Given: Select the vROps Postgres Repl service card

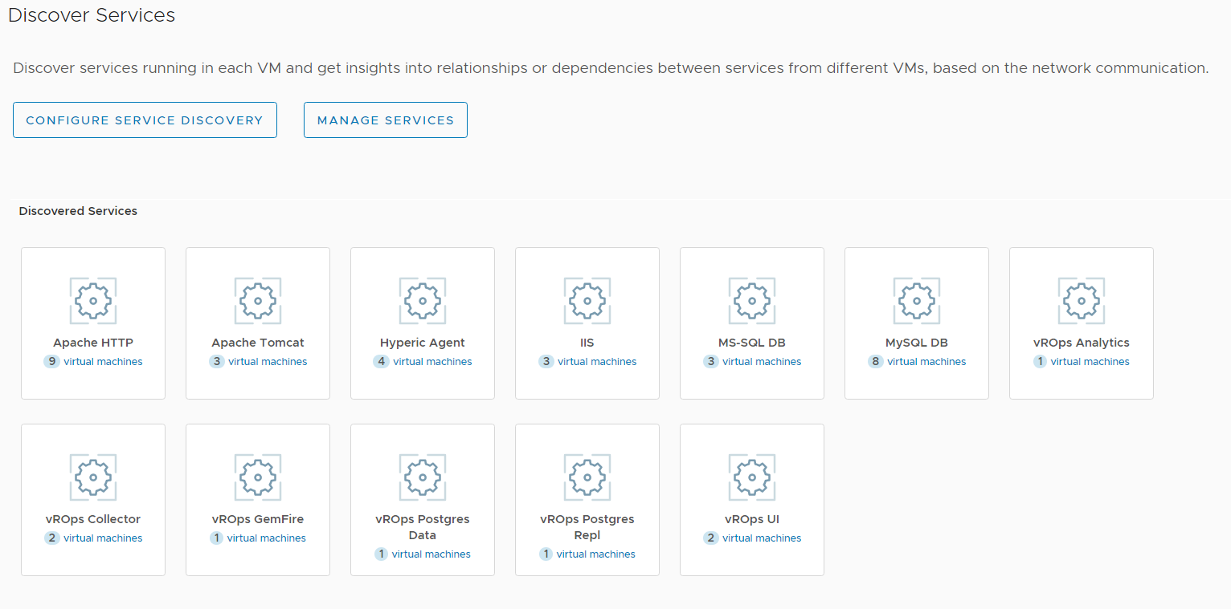Looking at the screenshot, I should [x=587, y=499].
